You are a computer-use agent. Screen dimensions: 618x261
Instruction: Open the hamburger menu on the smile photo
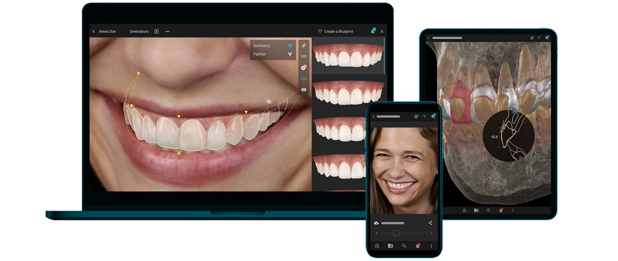coord(95,43)
